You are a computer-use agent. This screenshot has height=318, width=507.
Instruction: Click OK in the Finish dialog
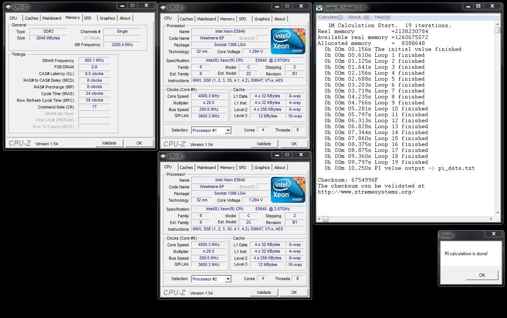click(x=482, y=275)
